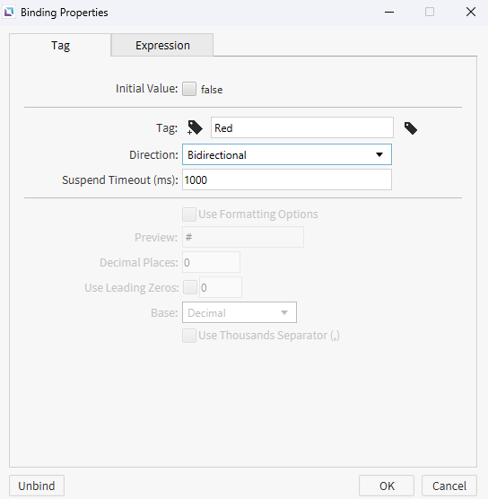Click the Cancel button
The height and width of the screenshot is (499, 488).
click(449, 486)
